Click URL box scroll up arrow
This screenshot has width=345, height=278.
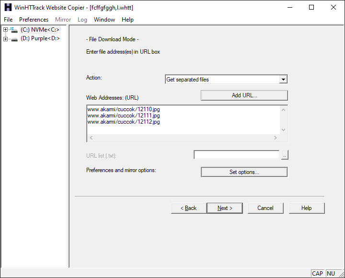[x=283, y=110]
